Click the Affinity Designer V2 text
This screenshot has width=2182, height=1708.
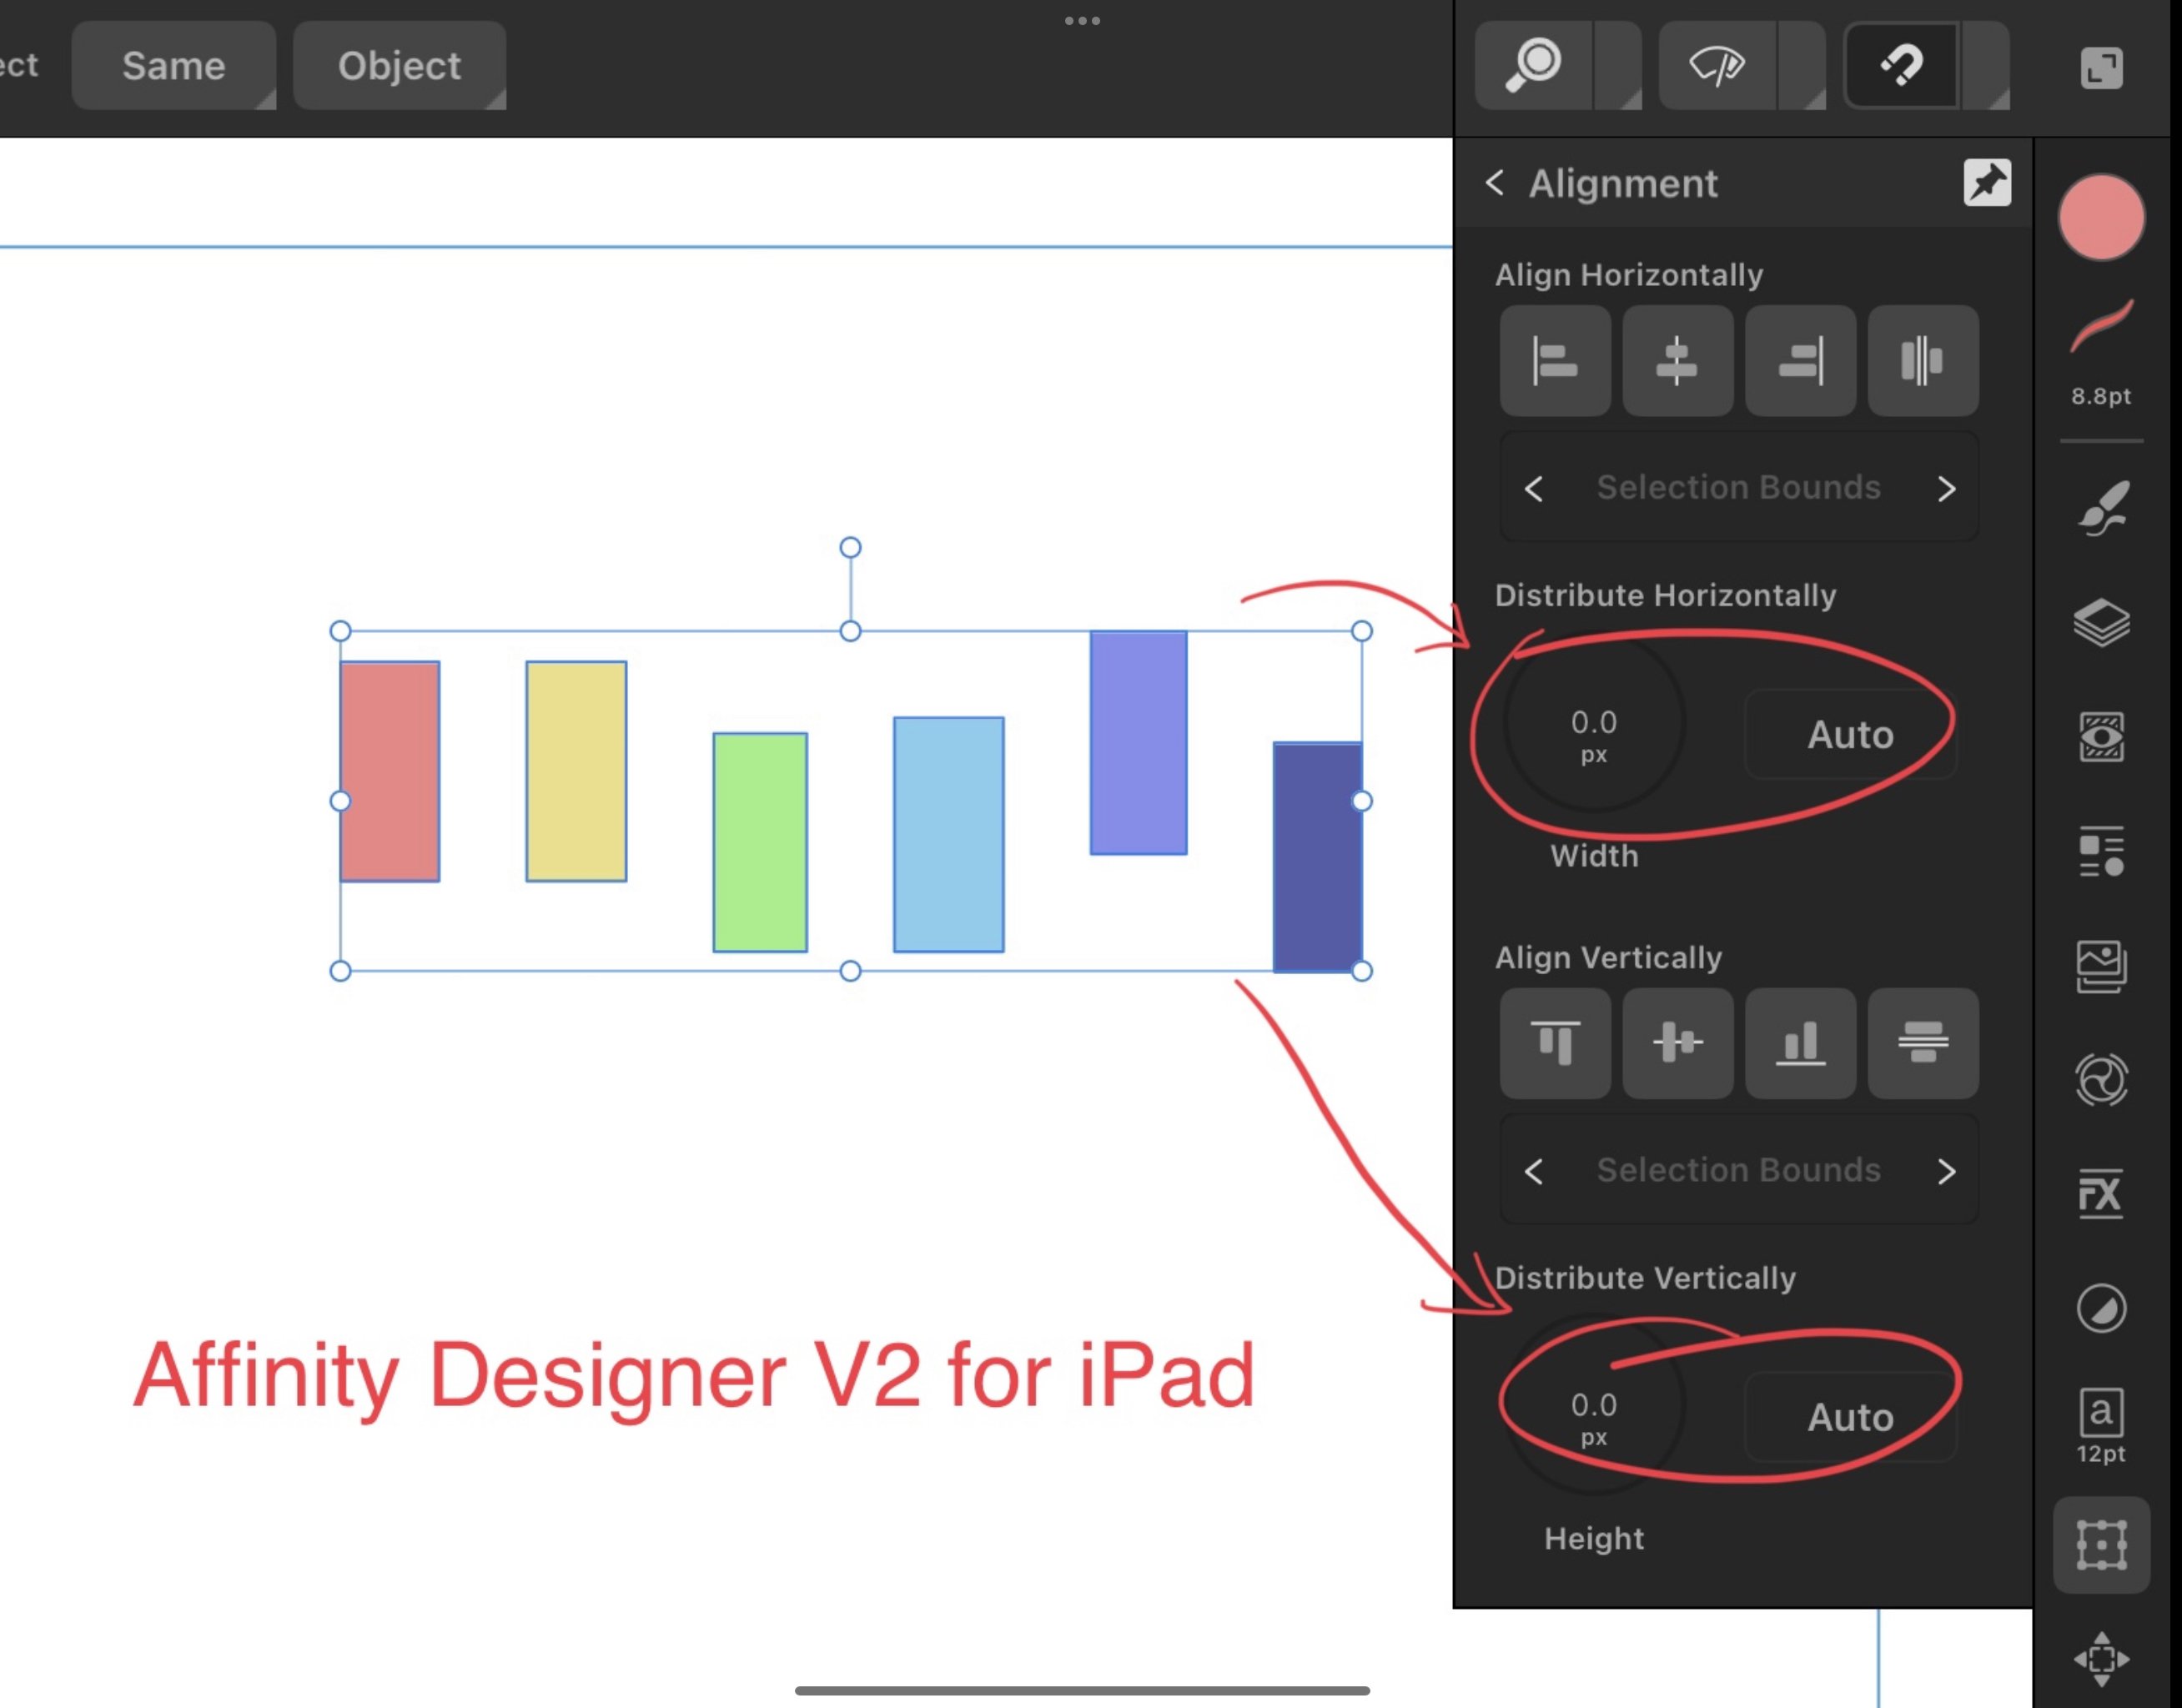(693, 1378)
